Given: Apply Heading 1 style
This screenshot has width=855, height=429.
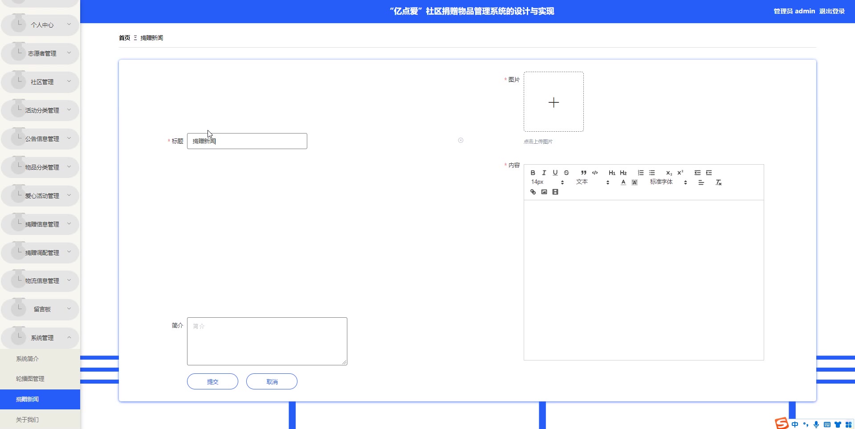Looking at the screenshot, I should click(612, 173).
